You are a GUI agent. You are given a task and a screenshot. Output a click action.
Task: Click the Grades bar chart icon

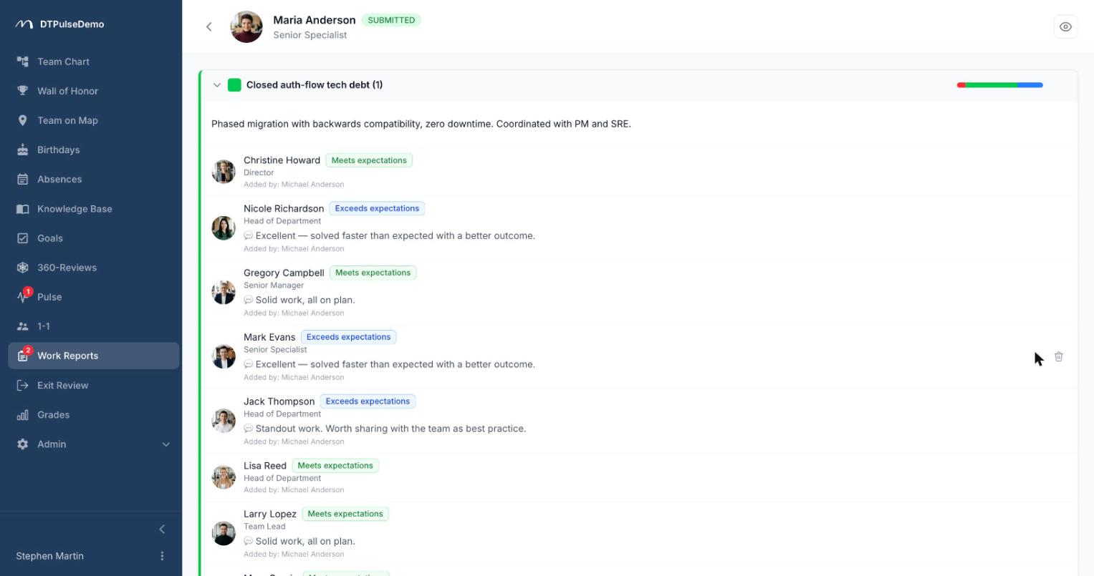point(23,415)
